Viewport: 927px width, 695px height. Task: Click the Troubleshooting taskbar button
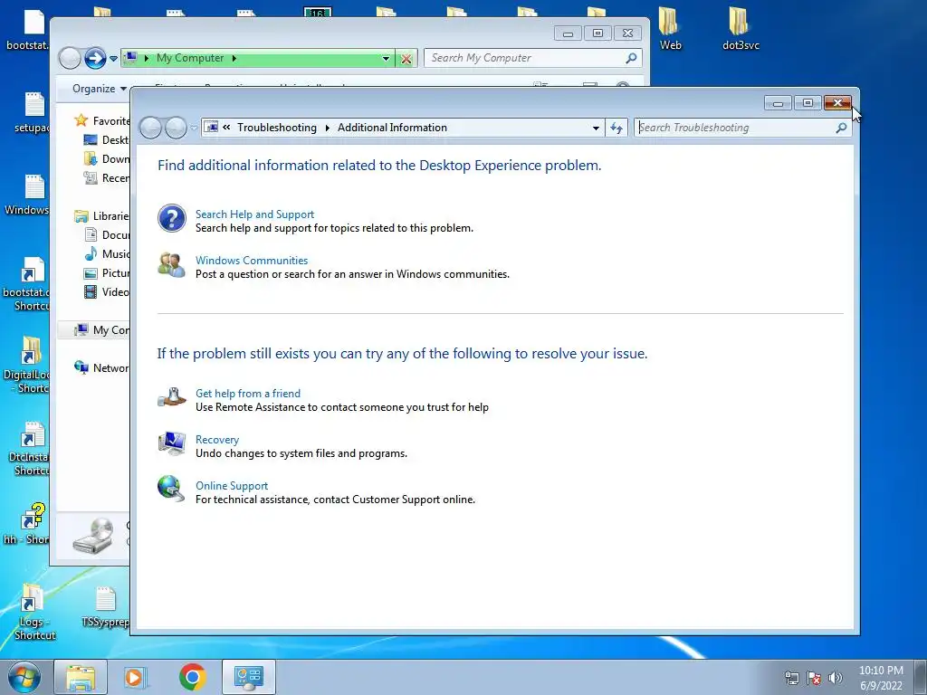click(x=248, y=677)
